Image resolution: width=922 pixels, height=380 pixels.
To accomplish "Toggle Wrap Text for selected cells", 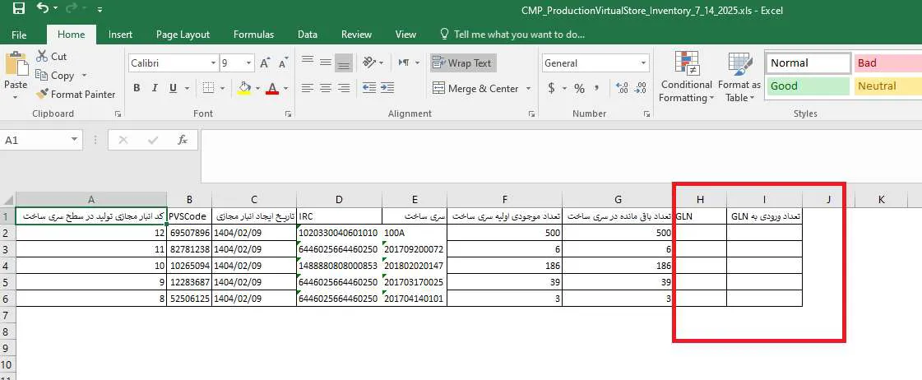I will (462, 63).
